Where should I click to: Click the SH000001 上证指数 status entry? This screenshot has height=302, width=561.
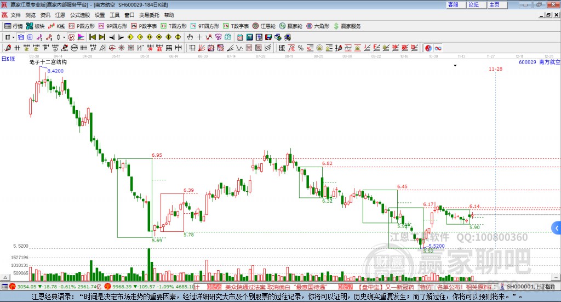point(528,287)
